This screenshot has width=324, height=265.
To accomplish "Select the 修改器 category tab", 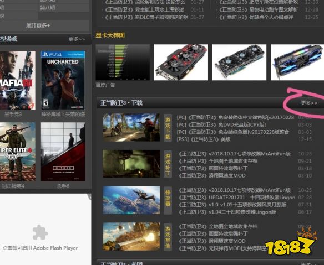I will (168, 200).
